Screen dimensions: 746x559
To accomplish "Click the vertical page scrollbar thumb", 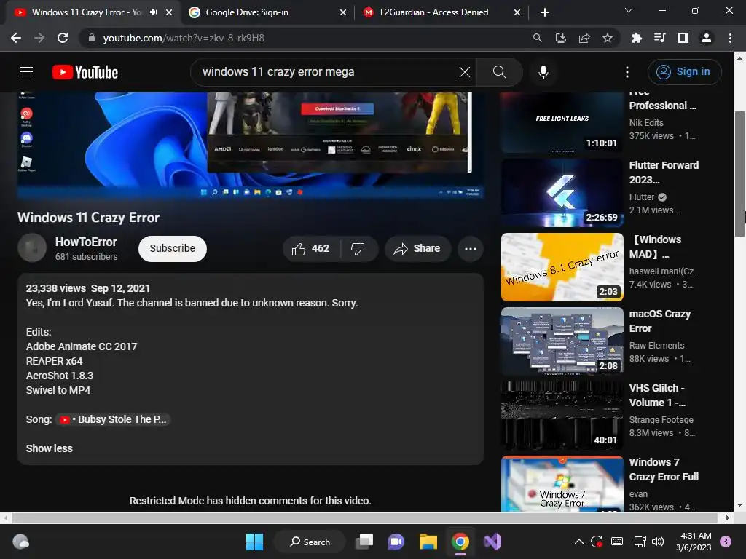I will point(739,173).
